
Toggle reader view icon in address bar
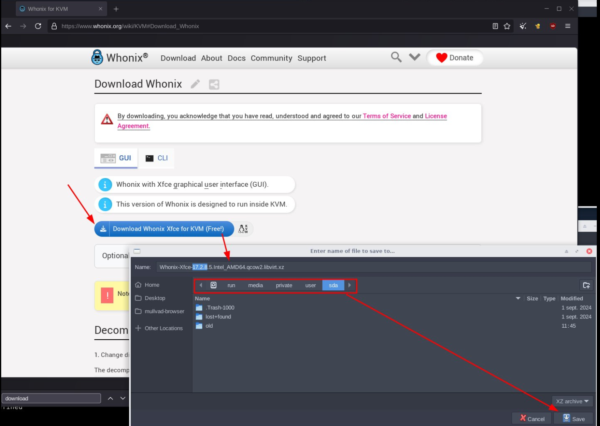(495, 26)
